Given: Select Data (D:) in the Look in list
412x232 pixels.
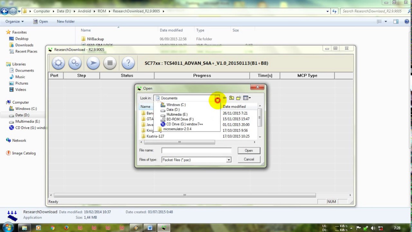Looking at the screenshot, I should coord(173,110).
